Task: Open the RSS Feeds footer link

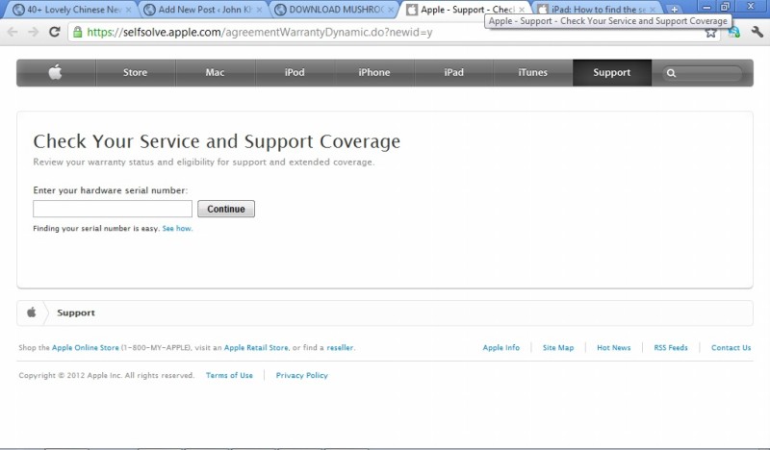Action: pyautogui.click(x=671, y=347)
